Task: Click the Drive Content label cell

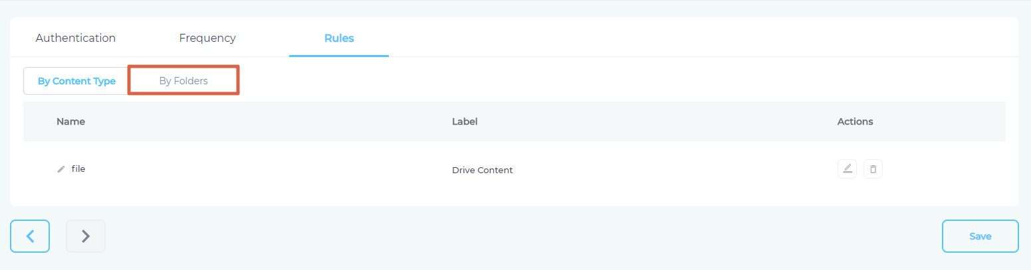Action: [x=482, y=170]
